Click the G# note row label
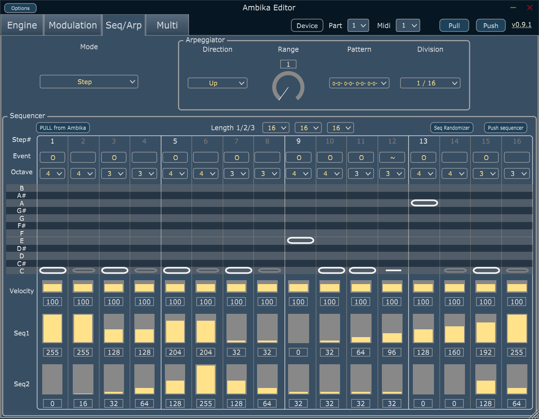Image resolution: width=539 pixels, height=419 pixels. [22, 211]
